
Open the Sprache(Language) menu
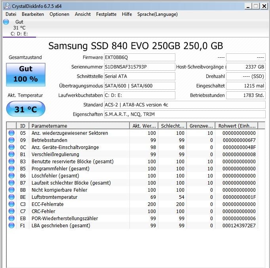(158, 14)
